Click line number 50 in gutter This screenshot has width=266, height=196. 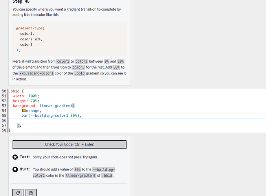(4, 91)
